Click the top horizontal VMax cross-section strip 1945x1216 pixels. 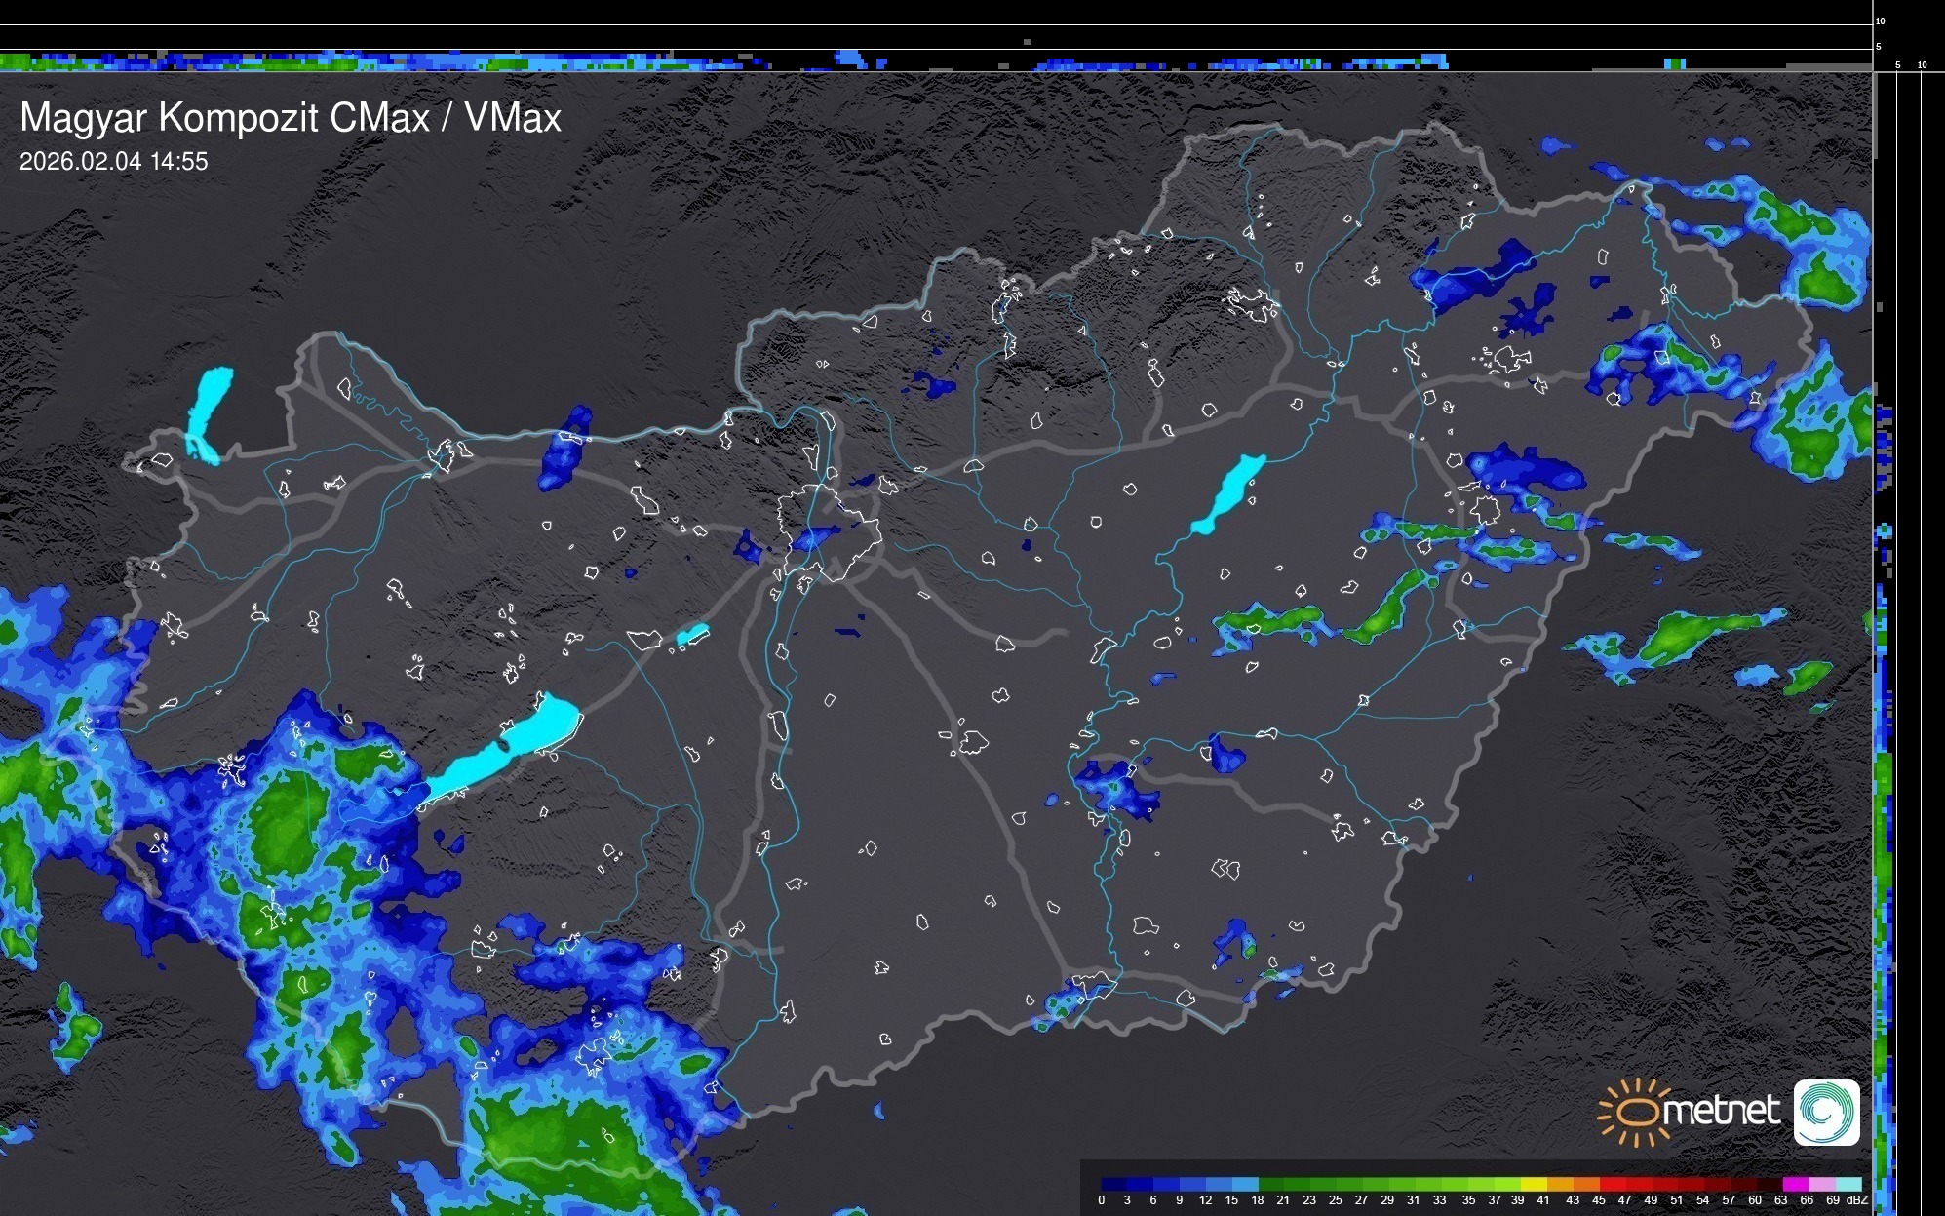click(x=682, y=61)
